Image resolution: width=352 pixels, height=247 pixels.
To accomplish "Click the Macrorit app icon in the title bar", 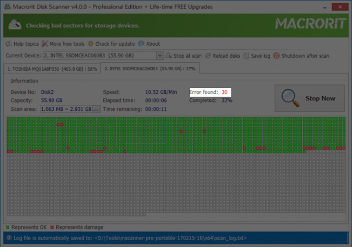I will pos(7,7).
